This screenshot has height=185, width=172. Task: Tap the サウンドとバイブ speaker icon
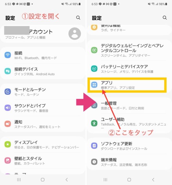(8, 108)
